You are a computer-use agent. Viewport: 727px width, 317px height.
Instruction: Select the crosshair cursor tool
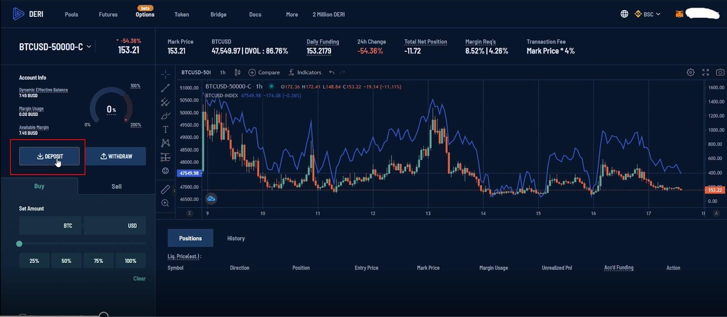pyautogui.click(x=165, y=74)
